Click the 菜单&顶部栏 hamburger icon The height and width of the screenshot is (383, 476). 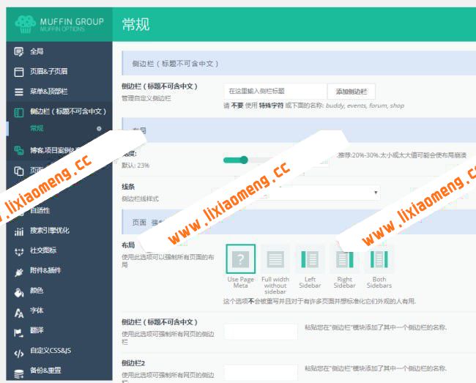(19, 92)
